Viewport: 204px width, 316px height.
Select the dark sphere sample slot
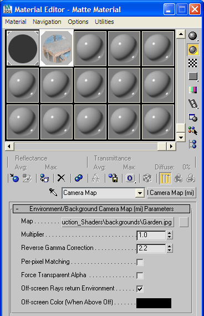23,48
